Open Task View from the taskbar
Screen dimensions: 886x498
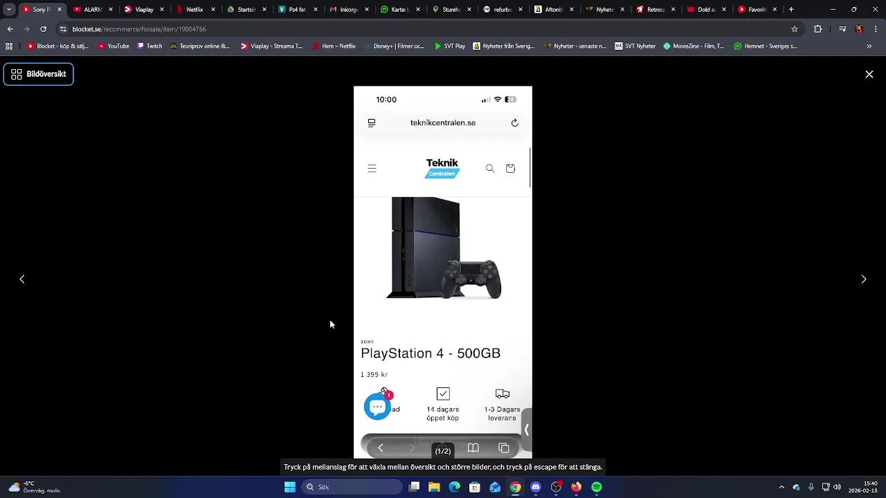pyautogui.click(x=414, y=487)
